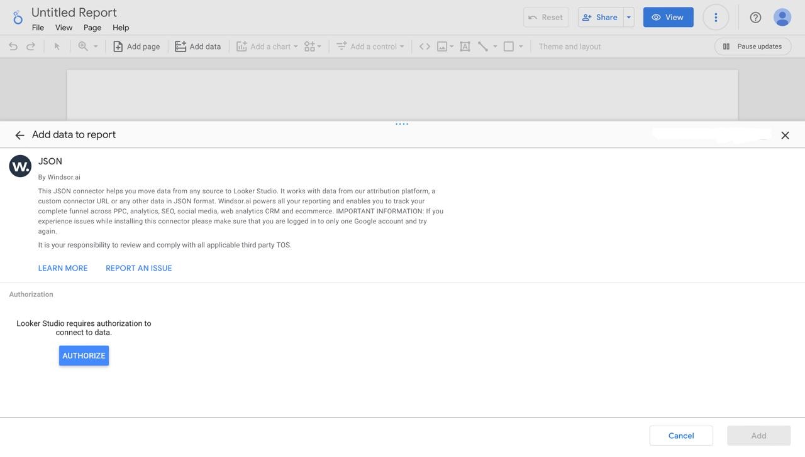Click the LEARN MORE link
The width and height of the screenshot is (805, 457).
(63, 268)
